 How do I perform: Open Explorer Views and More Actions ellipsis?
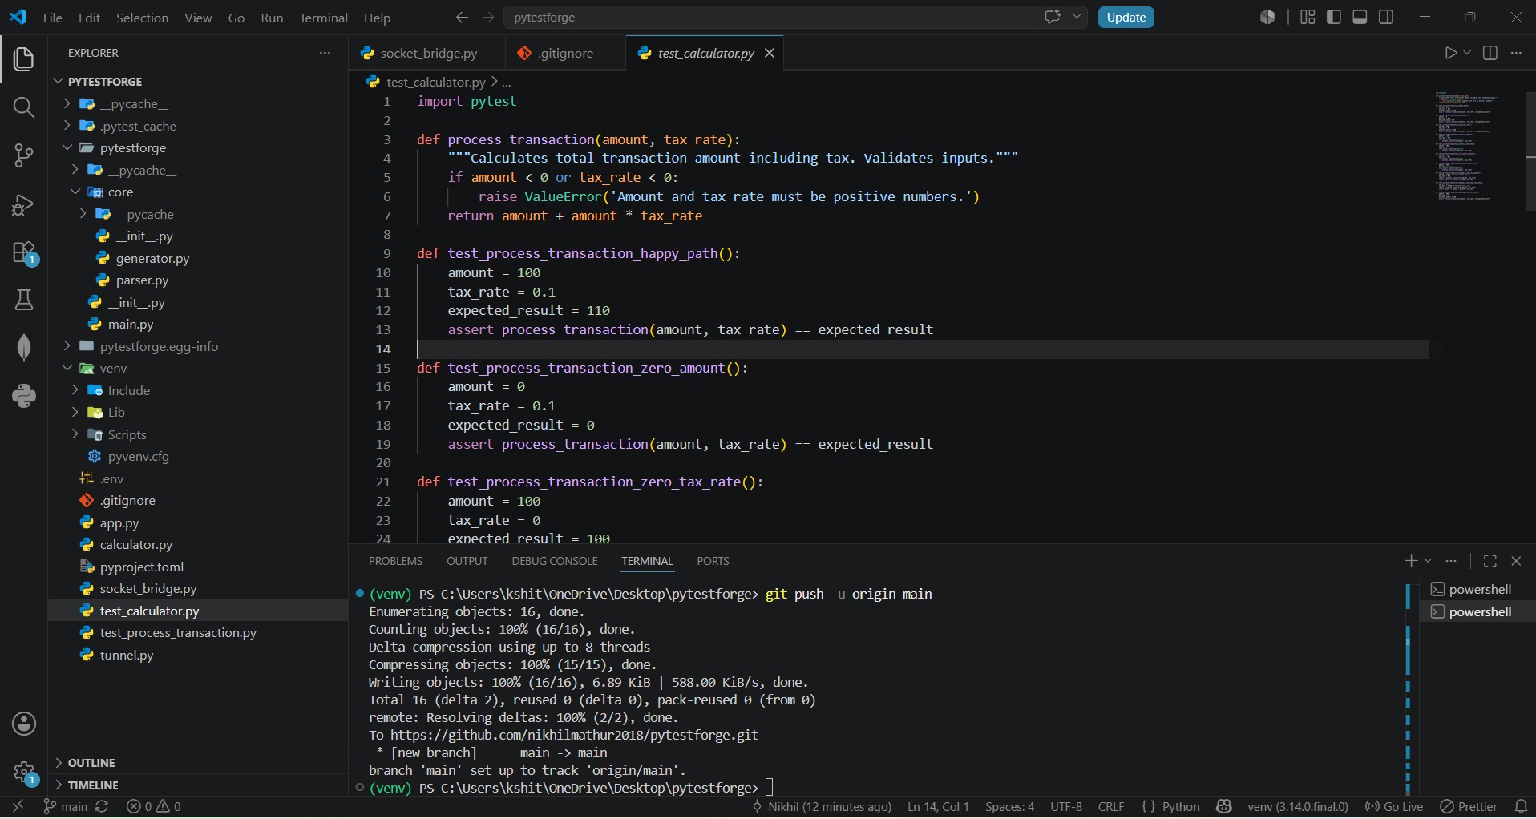pyautogui.click(x=325, y=53)
